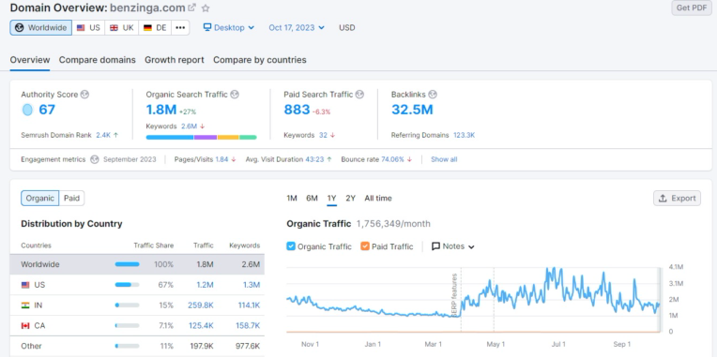
Task: Click Show all engagement metrics
Action: (444, 159)
